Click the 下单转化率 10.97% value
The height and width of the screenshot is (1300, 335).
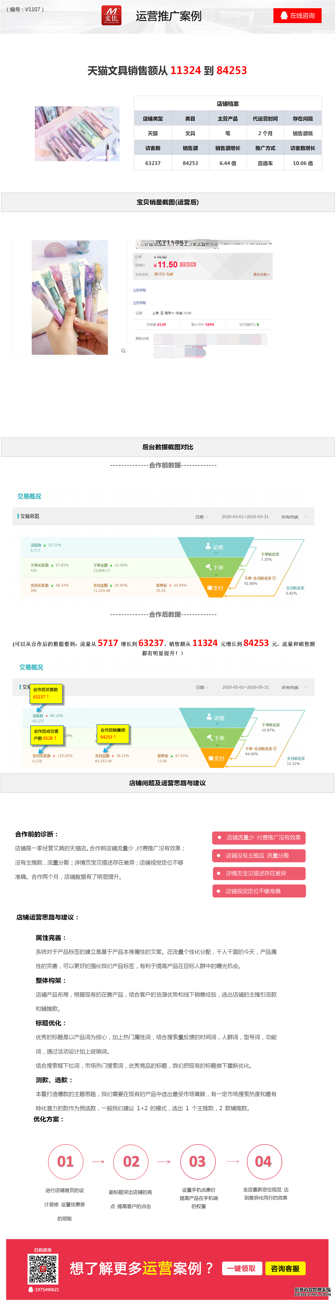pos(268,730)
